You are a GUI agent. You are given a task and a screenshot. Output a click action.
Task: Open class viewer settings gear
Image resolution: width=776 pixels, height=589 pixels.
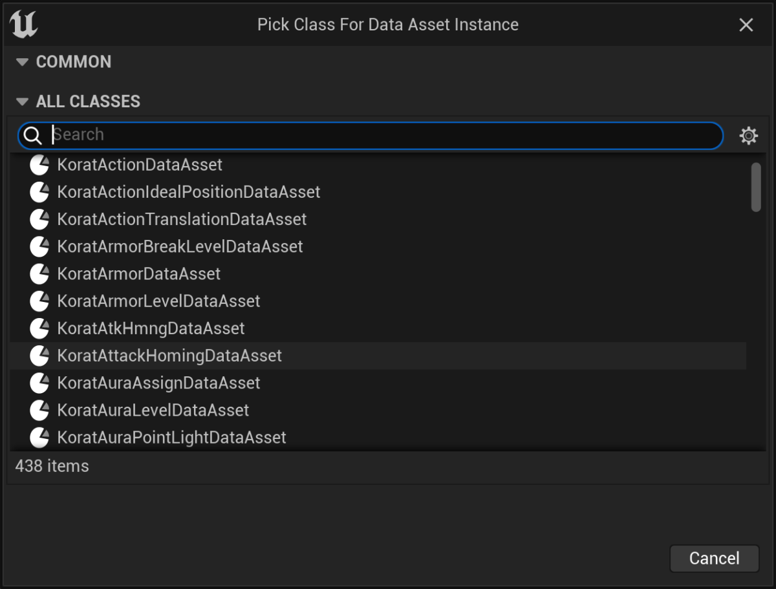(x=748, y=136)
